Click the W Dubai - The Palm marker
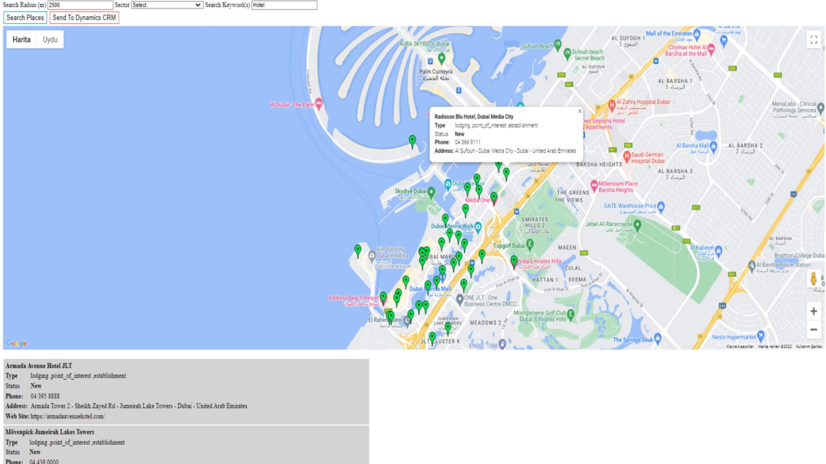The height and width of the screenshot is (464, 826). click(x=319, y=104)
